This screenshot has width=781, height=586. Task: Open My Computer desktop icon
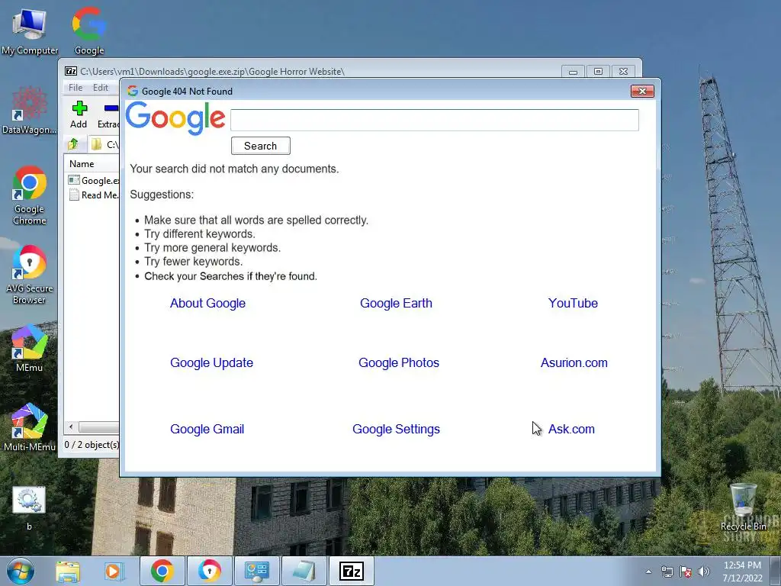point(30,31)
